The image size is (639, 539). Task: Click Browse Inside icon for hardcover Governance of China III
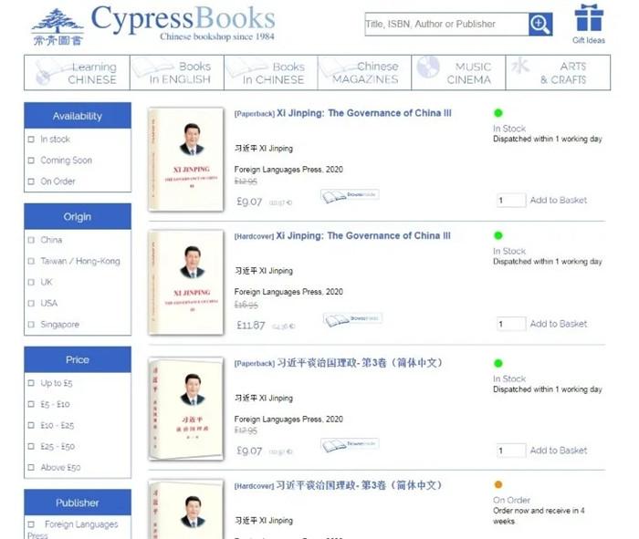click(352, 319)
